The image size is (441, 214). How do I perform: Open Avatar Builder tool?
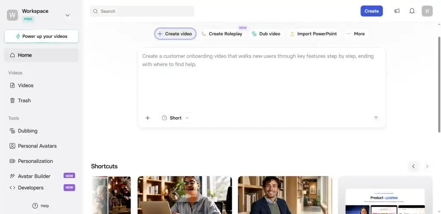pos(41,176)
